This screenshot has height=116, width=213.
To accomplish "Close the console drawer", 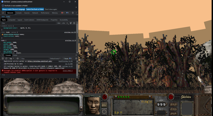I will (76, 55).
